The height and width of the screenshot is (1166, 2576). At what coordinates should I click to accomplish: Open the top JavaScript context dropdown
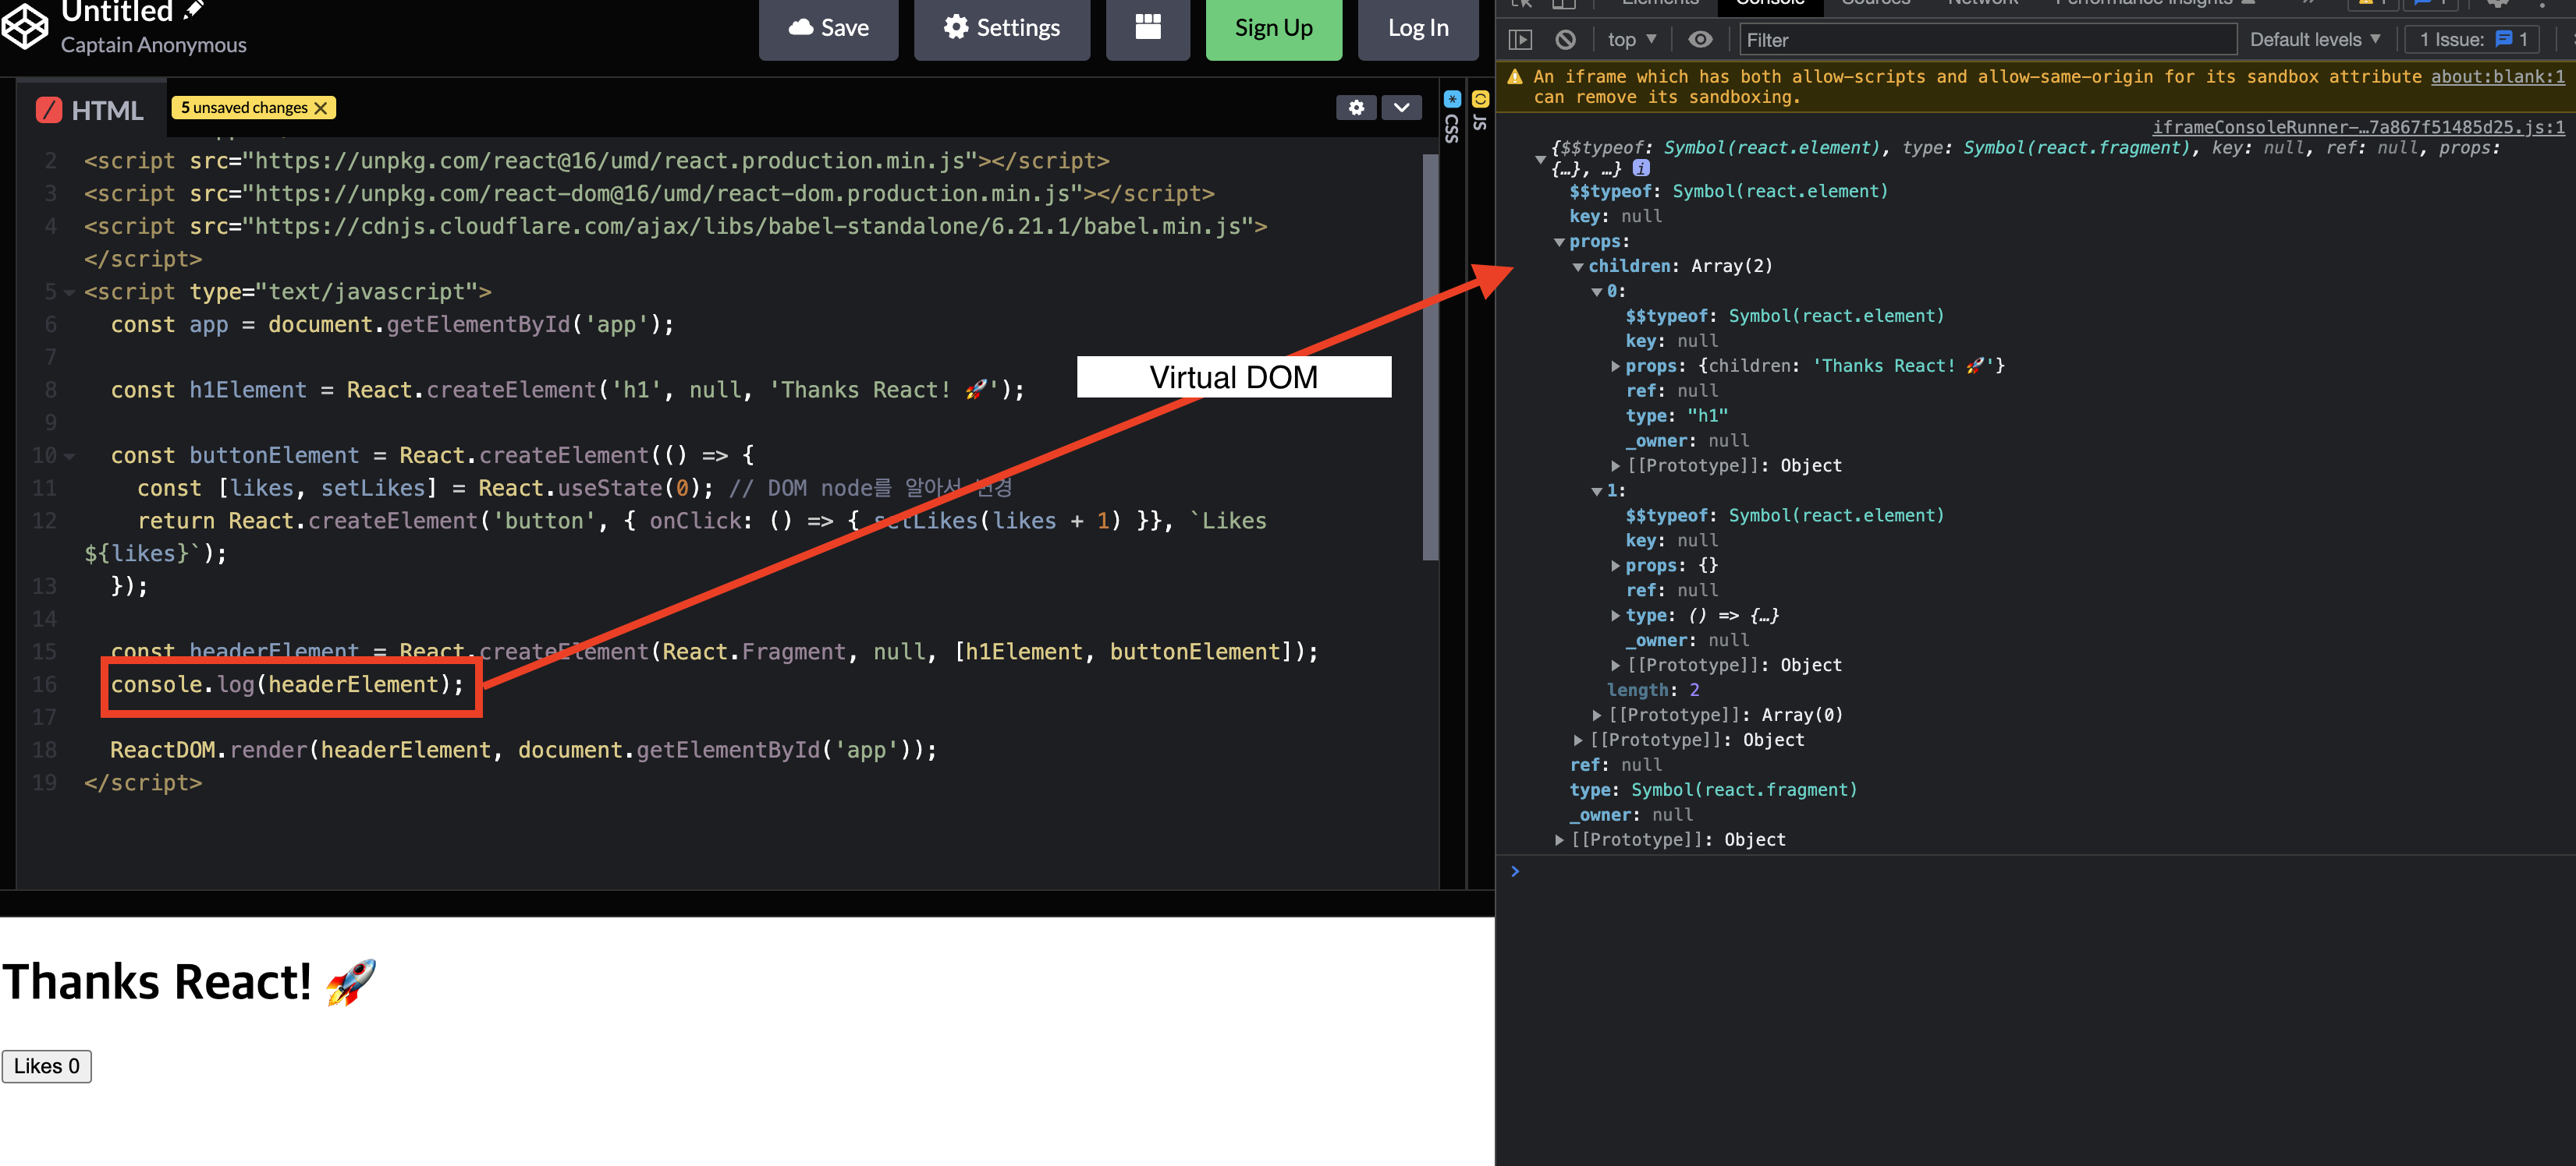point(1631,40)
